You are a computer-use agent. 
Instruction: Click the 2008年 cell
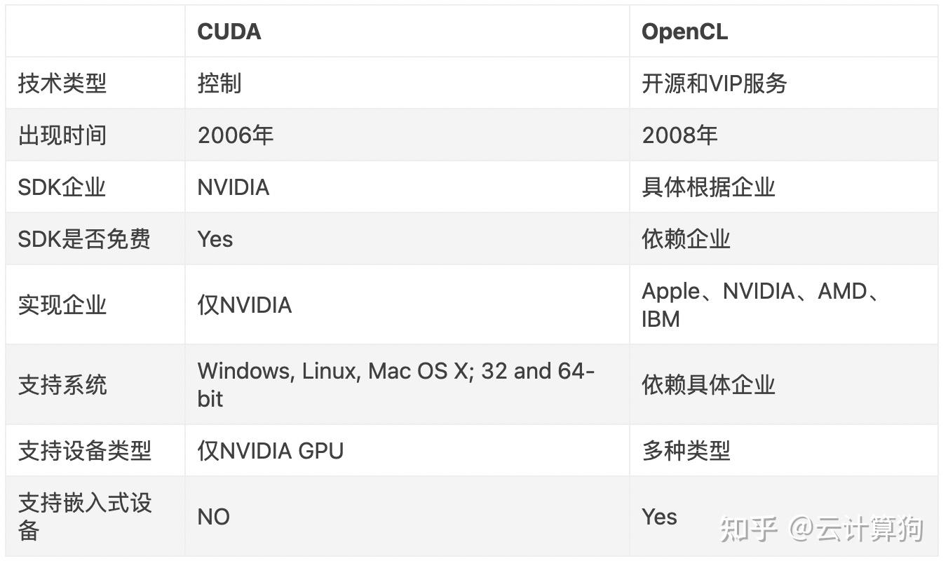pyautogui.click(x=679, y=135)
